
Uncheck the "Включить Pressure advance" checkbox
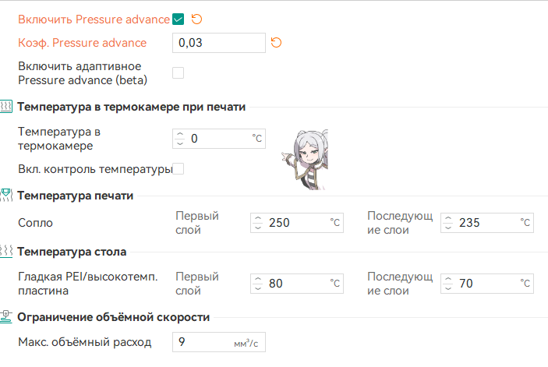178,19
